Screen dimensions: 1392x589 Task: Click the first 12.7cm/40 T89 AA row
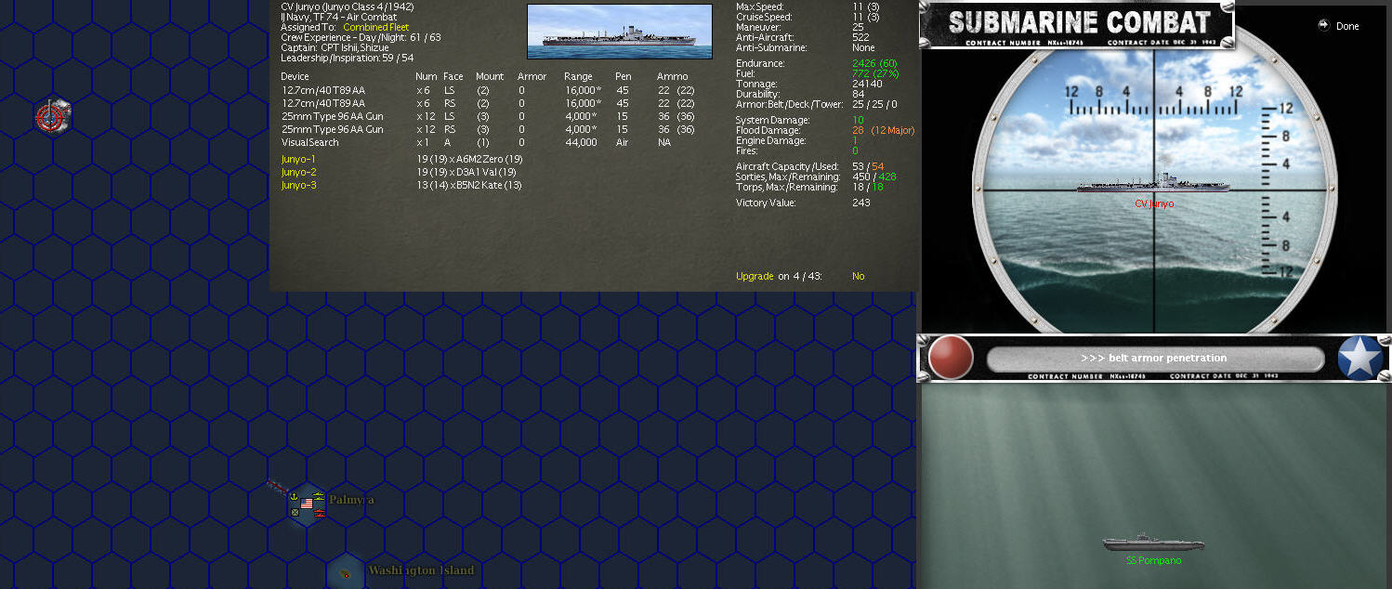[x=488, y=90]
